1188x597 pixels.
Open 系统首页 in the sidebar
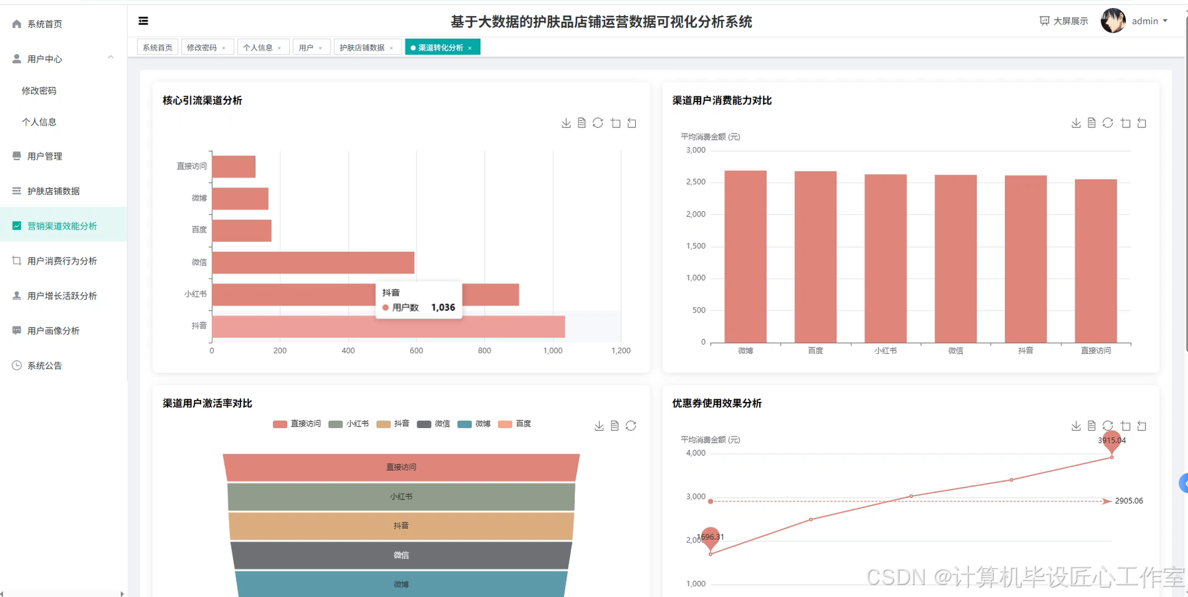[63, 24]
